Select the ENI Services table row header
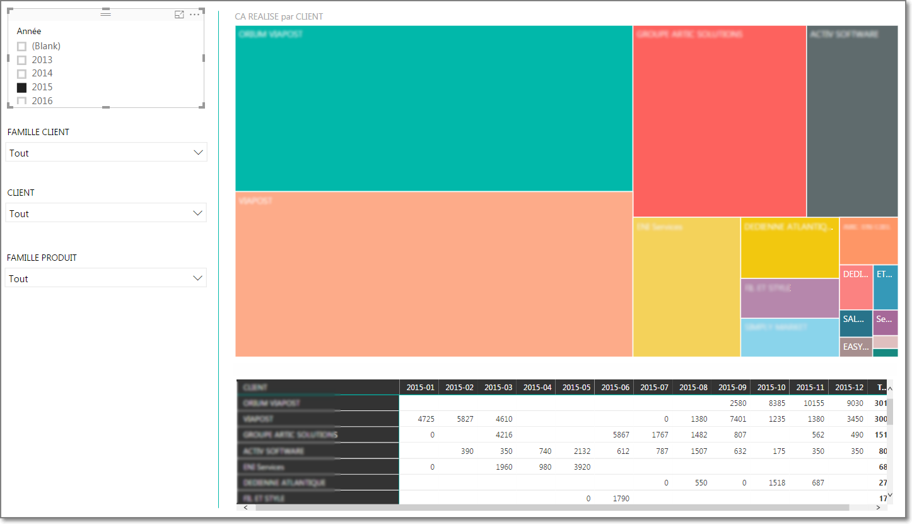 coord(318,467)
